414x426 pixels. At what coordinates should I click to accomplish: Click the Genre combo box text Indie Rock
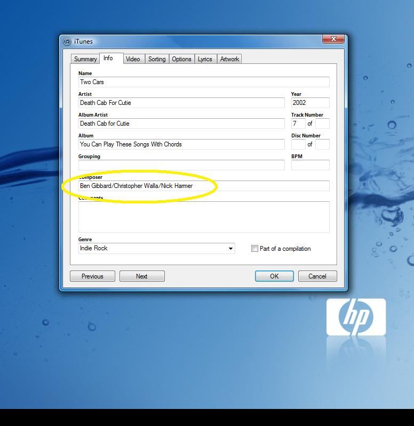pos(94,248)
